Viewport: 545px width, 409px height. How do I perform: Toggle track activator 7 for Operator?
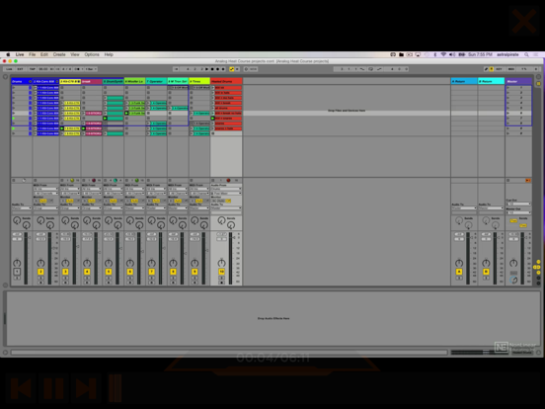151,272
